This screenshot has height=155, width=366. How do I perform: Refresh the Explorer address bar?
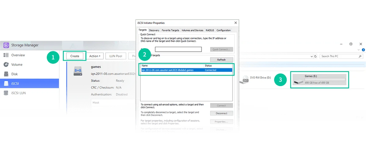pyautogui.click(x=315, y=56)
